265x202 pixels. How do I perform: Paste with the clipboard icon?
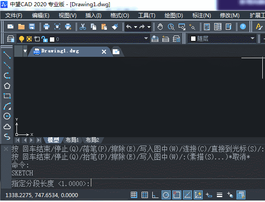[104, 27]
